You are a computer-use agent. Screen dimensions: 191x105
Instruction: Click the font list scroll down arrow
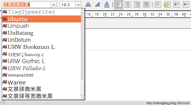(83, 97)
